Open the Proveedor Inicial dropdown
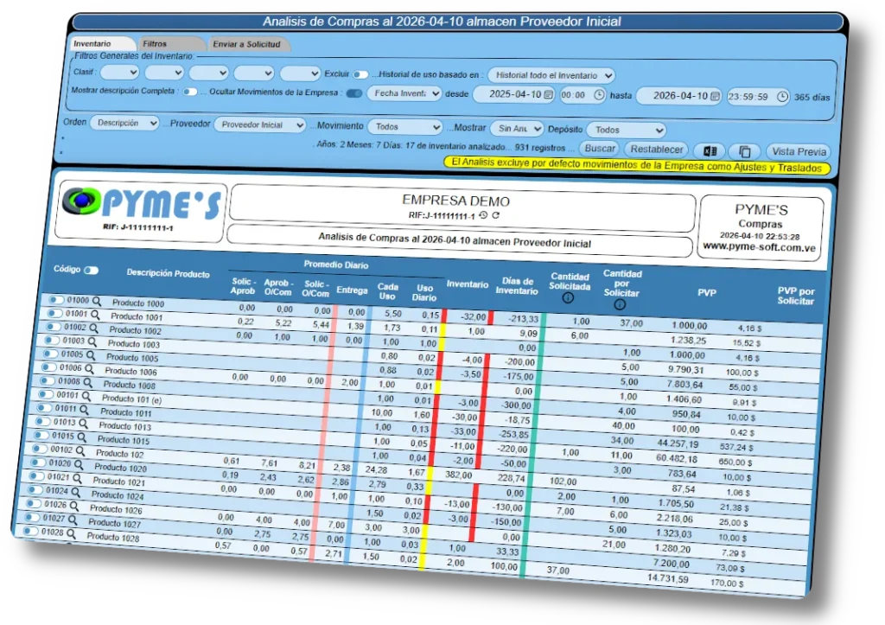Viewport: 885px width, 625px height. coord(262,124)
